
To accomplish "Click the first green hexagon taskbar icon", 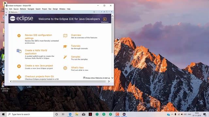I will tap(97, 114).
